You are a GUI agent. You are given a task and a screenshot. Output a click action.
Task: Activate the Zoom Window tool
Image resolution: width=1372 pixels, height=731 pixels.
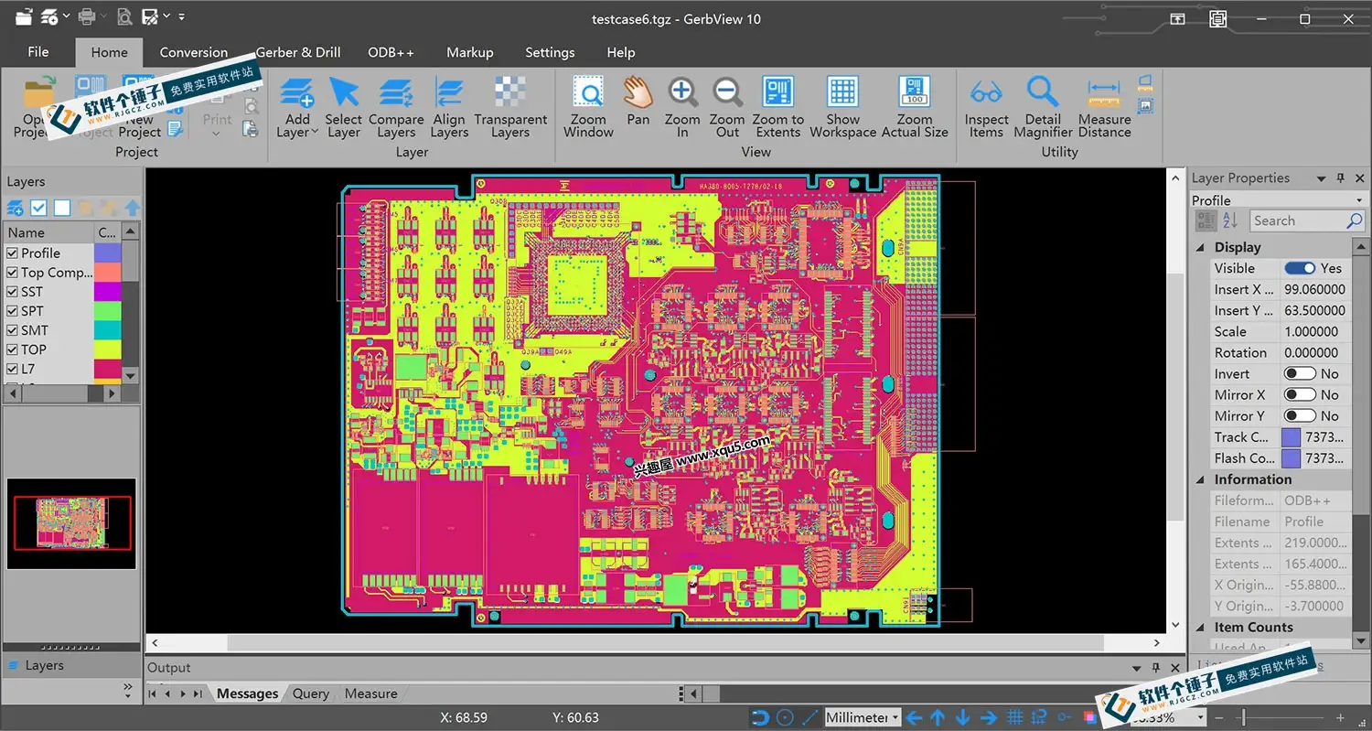coord(588,106)
